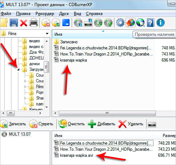Image resolution: width=176 pixels, height=165 pixels.
Task: Click the disc info toolbar icon
Action: coord(78,23)
